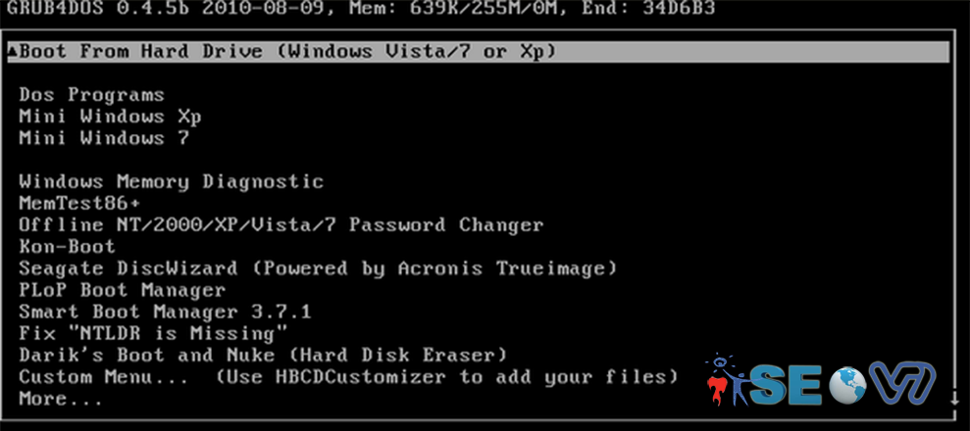970x431 pixels.
Task: Start PLoP Boot Manager
Action: [x=122, y=290]
